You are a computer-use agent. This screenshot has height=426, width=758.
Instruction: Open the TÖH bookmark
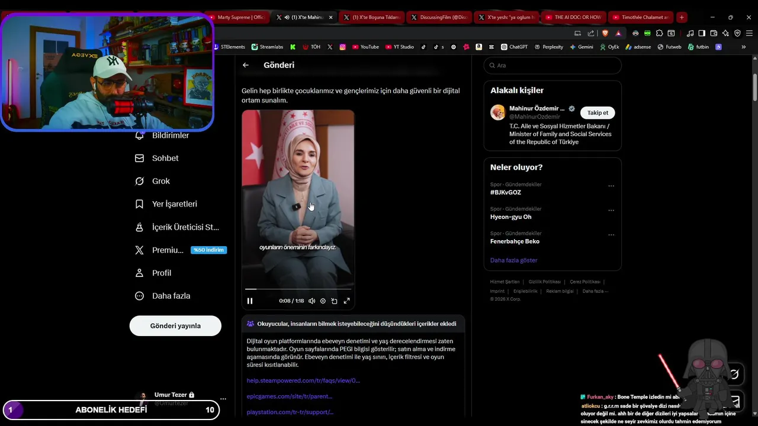pyautogui.click(x=311, y=47)
